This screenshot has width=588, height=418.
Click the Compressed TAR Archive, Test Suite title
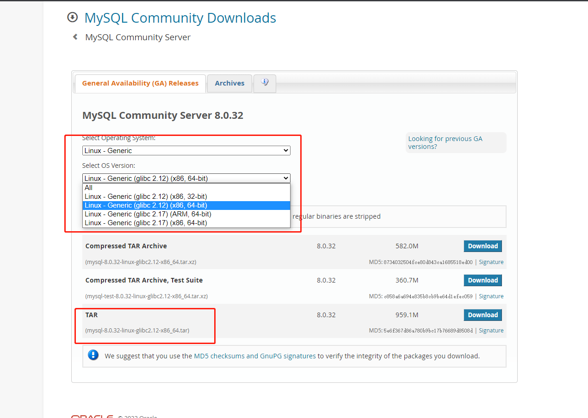(144, 280)
